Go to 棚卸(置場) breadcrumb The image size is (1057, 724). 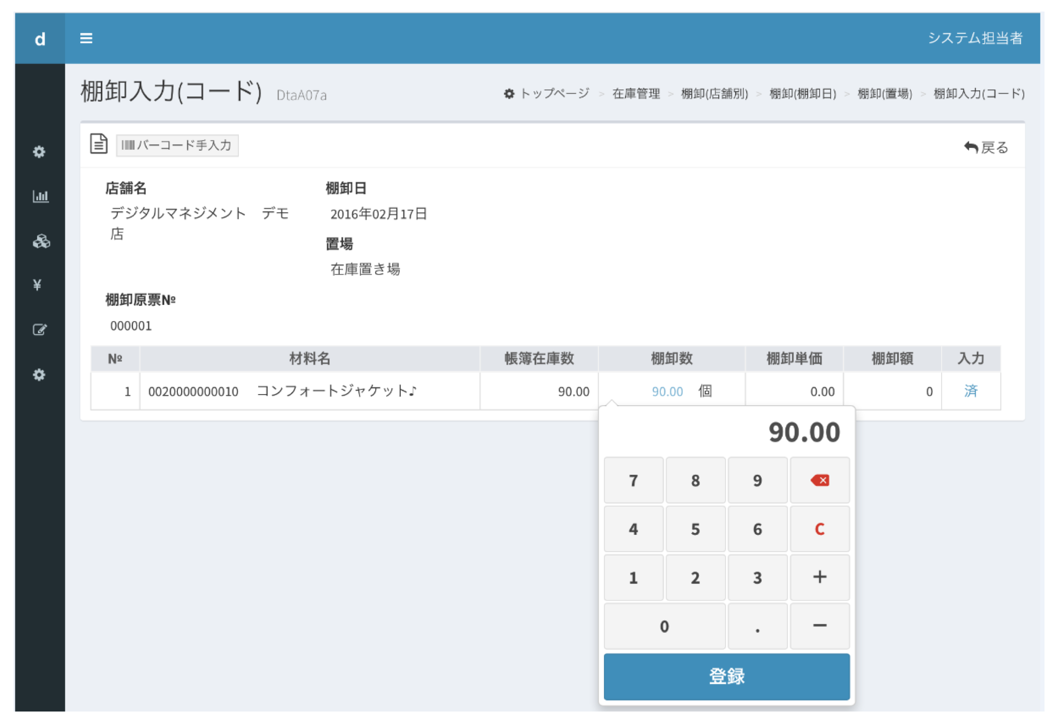pos(885,94)
